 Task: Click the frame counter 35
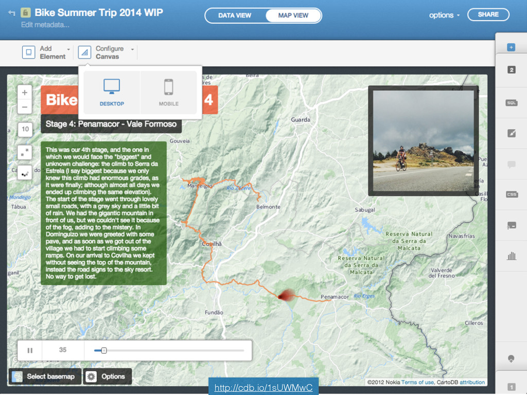(x=63, y=350)
